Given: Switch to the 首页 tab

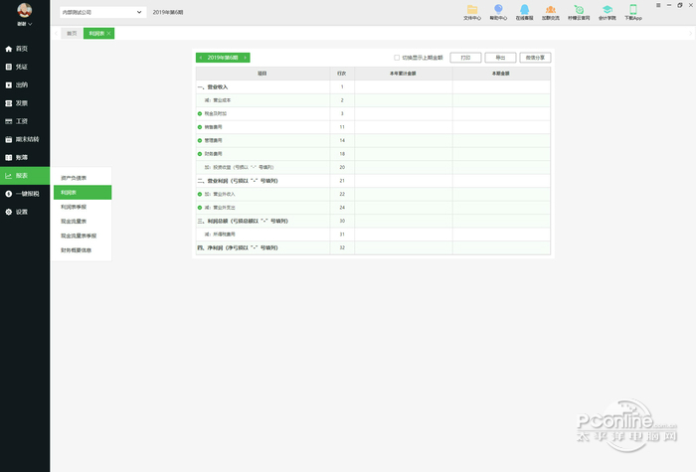Looking at the screenshot, I should pyautogui.click(x=72, y=34).
